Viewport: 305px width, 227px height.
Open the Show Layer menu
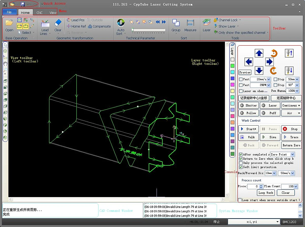pos(226,26)
